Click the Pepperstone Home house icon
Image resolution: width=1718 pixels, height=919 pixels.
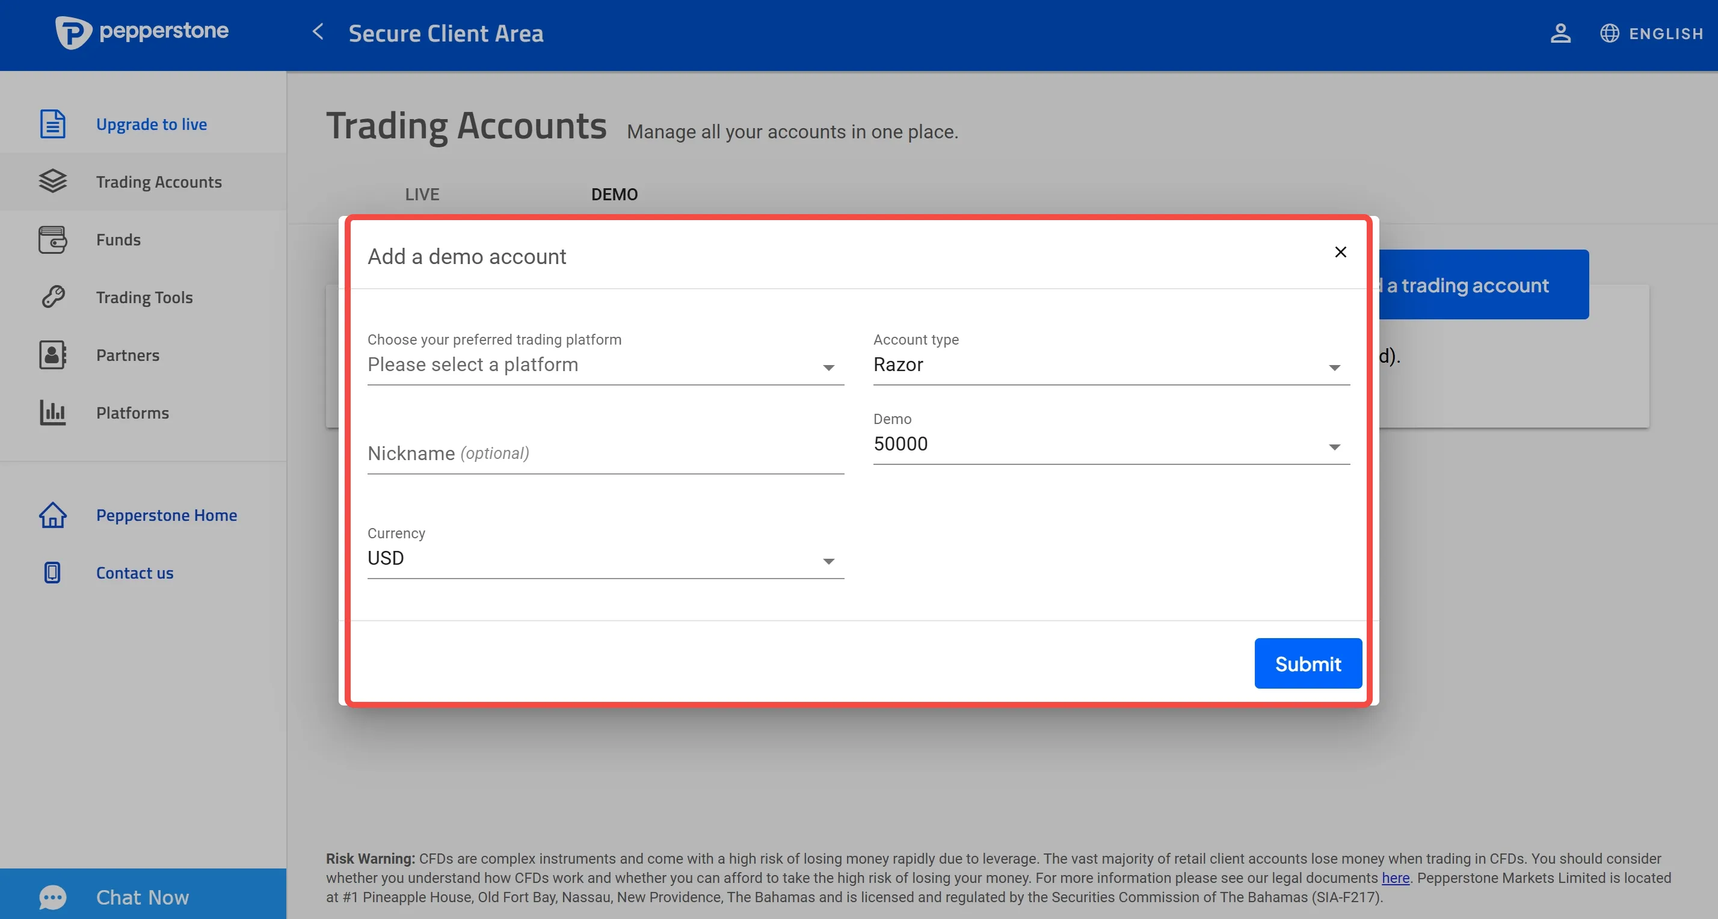(x=53, y=515)
